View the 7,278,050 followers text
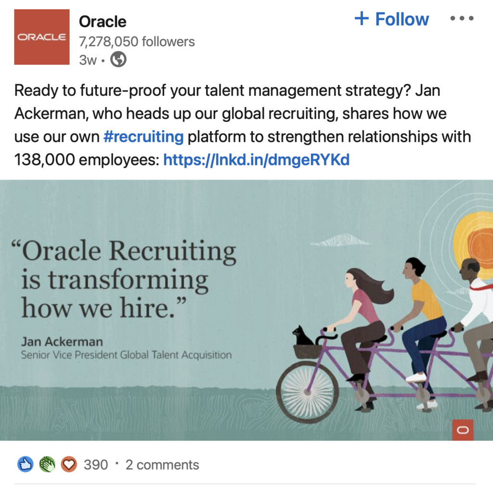 137,41
